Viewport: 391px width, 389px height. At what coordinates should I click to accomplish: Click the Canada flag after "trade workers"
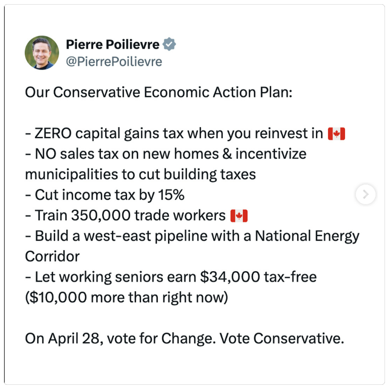[x=239, y=216]
